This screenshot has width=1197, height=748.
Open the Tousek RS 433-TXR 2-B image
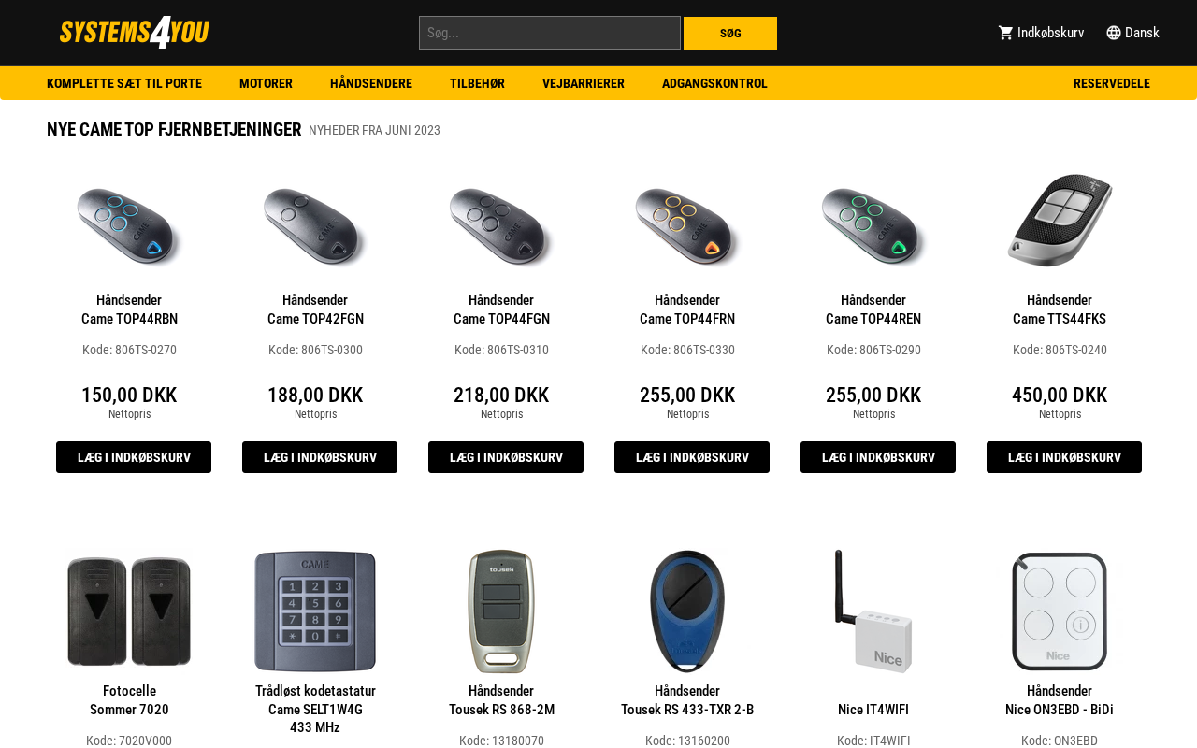[687, 611]
